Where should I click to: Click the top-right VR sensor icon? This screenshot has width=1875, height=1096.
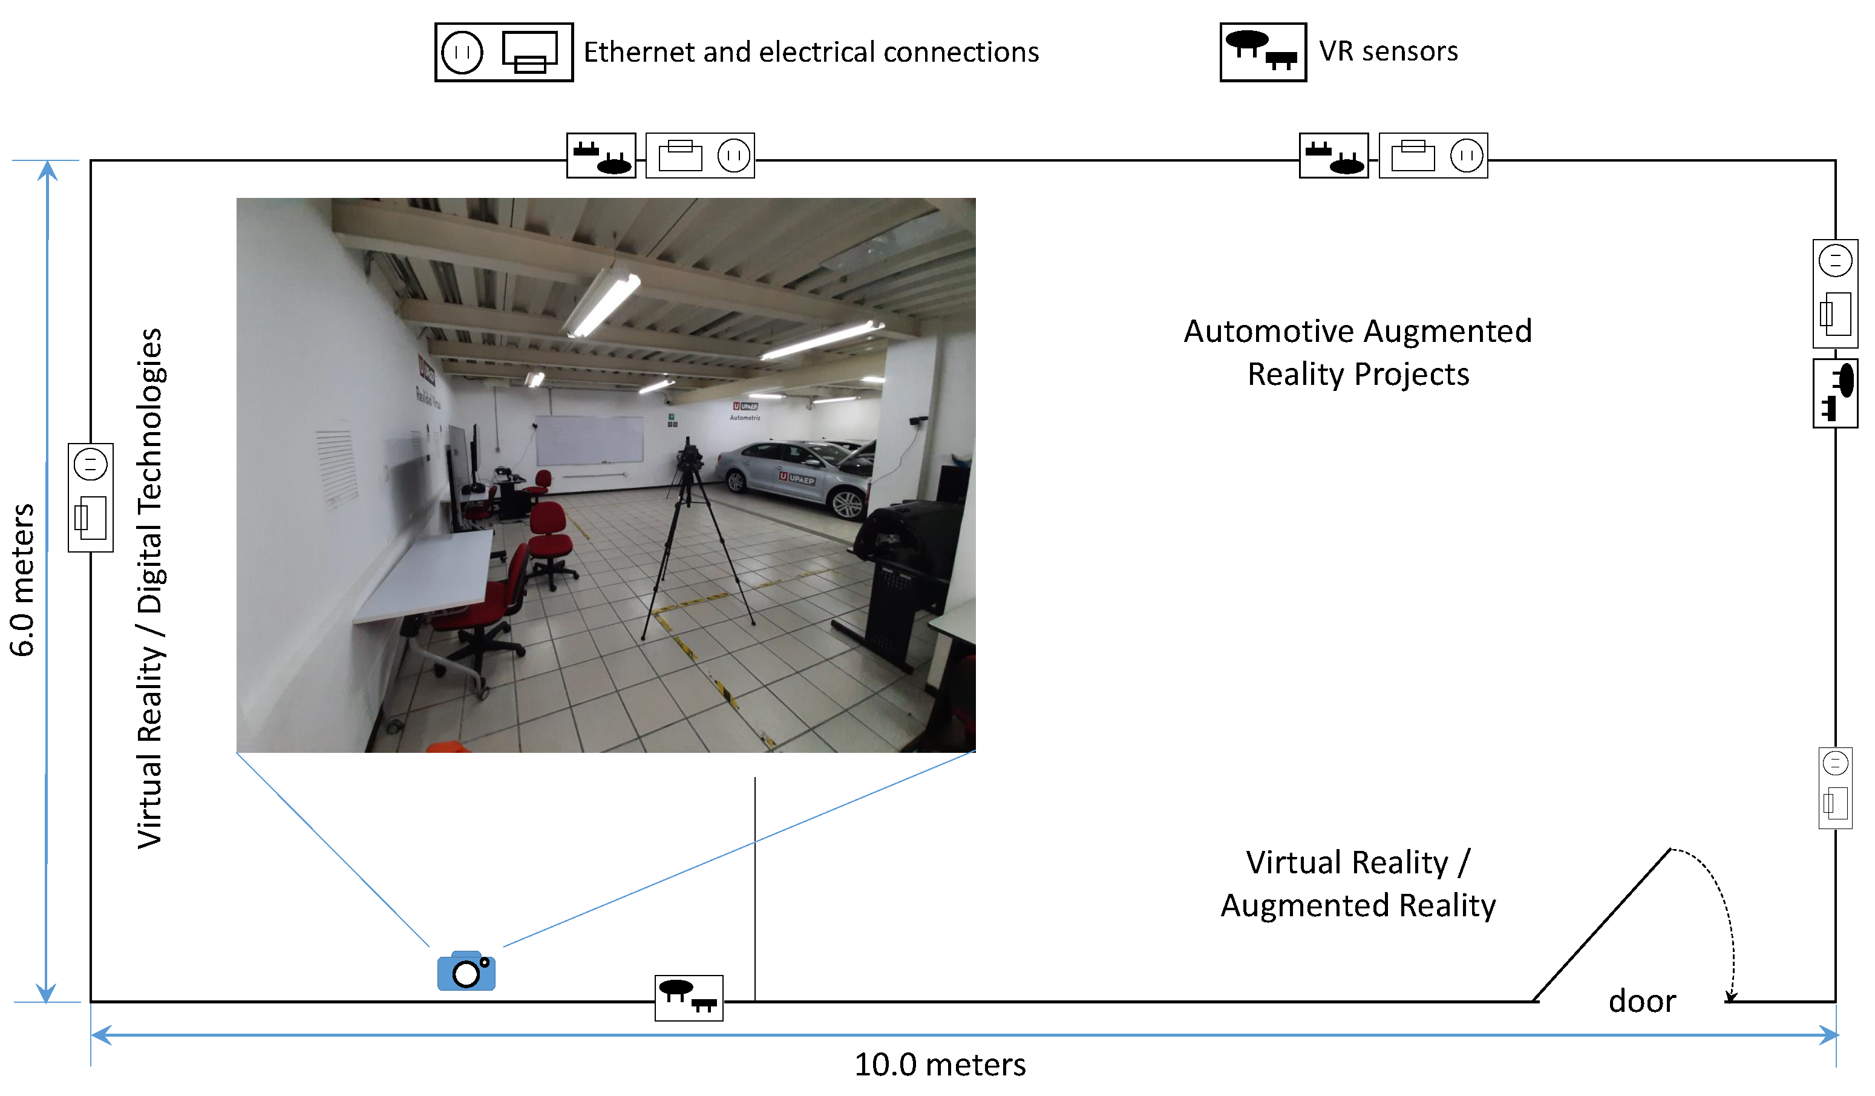[1333, 155]
